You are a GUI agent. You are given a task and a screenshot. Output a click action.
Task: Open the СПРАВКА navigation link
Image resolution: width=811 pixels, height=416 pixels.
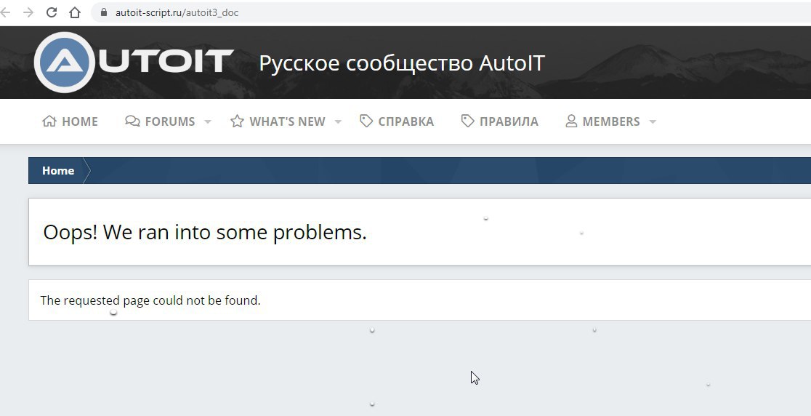click(x=406, y=121)
